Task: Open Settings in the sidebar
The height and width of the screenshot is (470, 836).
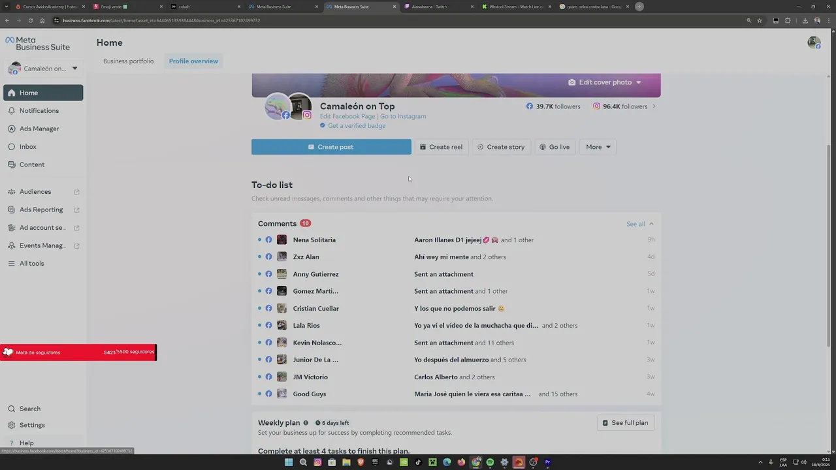Action: [43, 425]
